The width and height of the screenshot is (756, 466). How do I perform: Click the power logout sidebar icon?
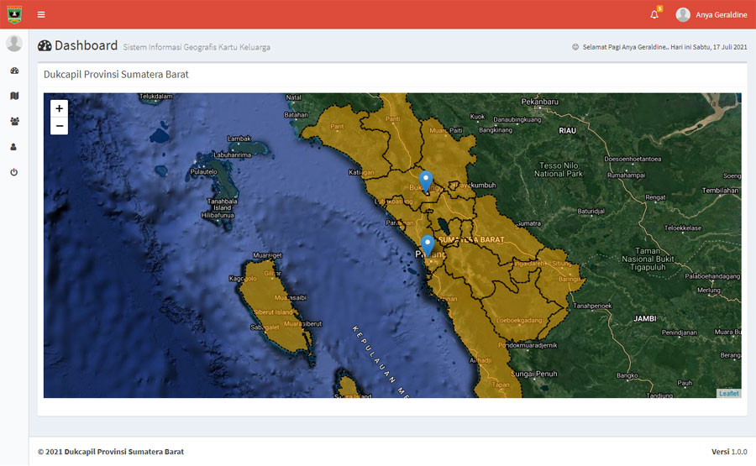(x=14, y=172)
